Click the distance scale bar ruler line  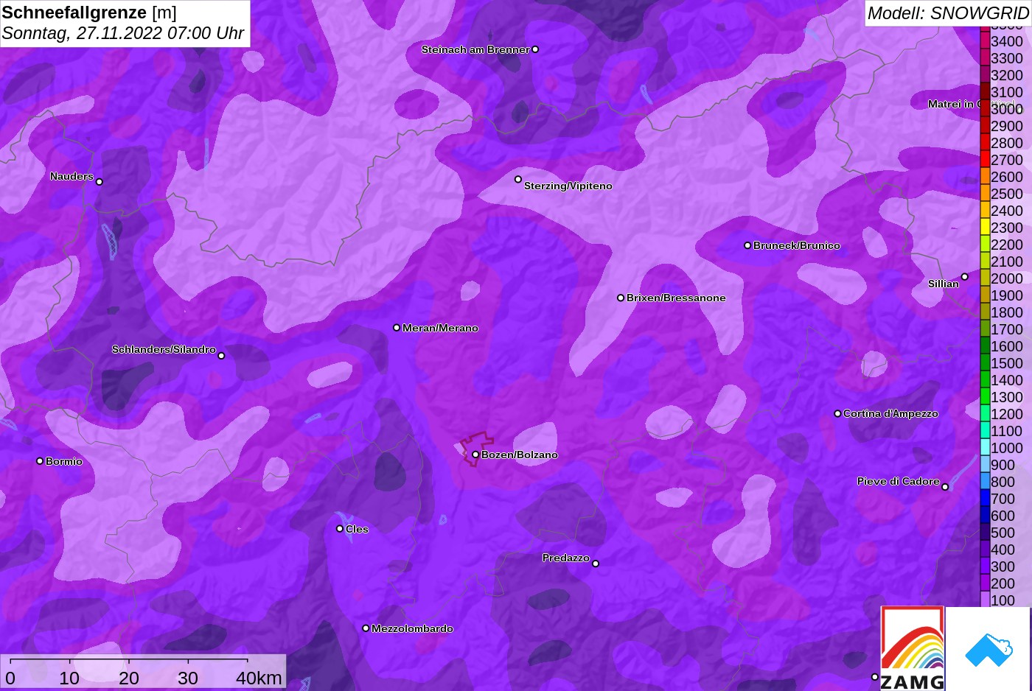[129, 659]
